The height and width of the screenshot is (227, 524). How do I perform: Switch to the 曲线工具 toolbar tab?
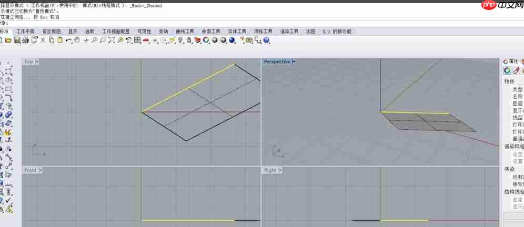(x=185, y=32)
